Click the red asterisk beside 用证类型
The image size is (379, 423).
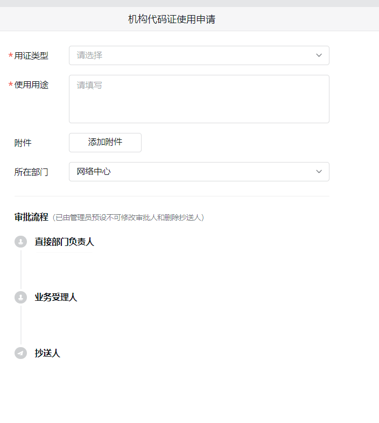[11, 56]
